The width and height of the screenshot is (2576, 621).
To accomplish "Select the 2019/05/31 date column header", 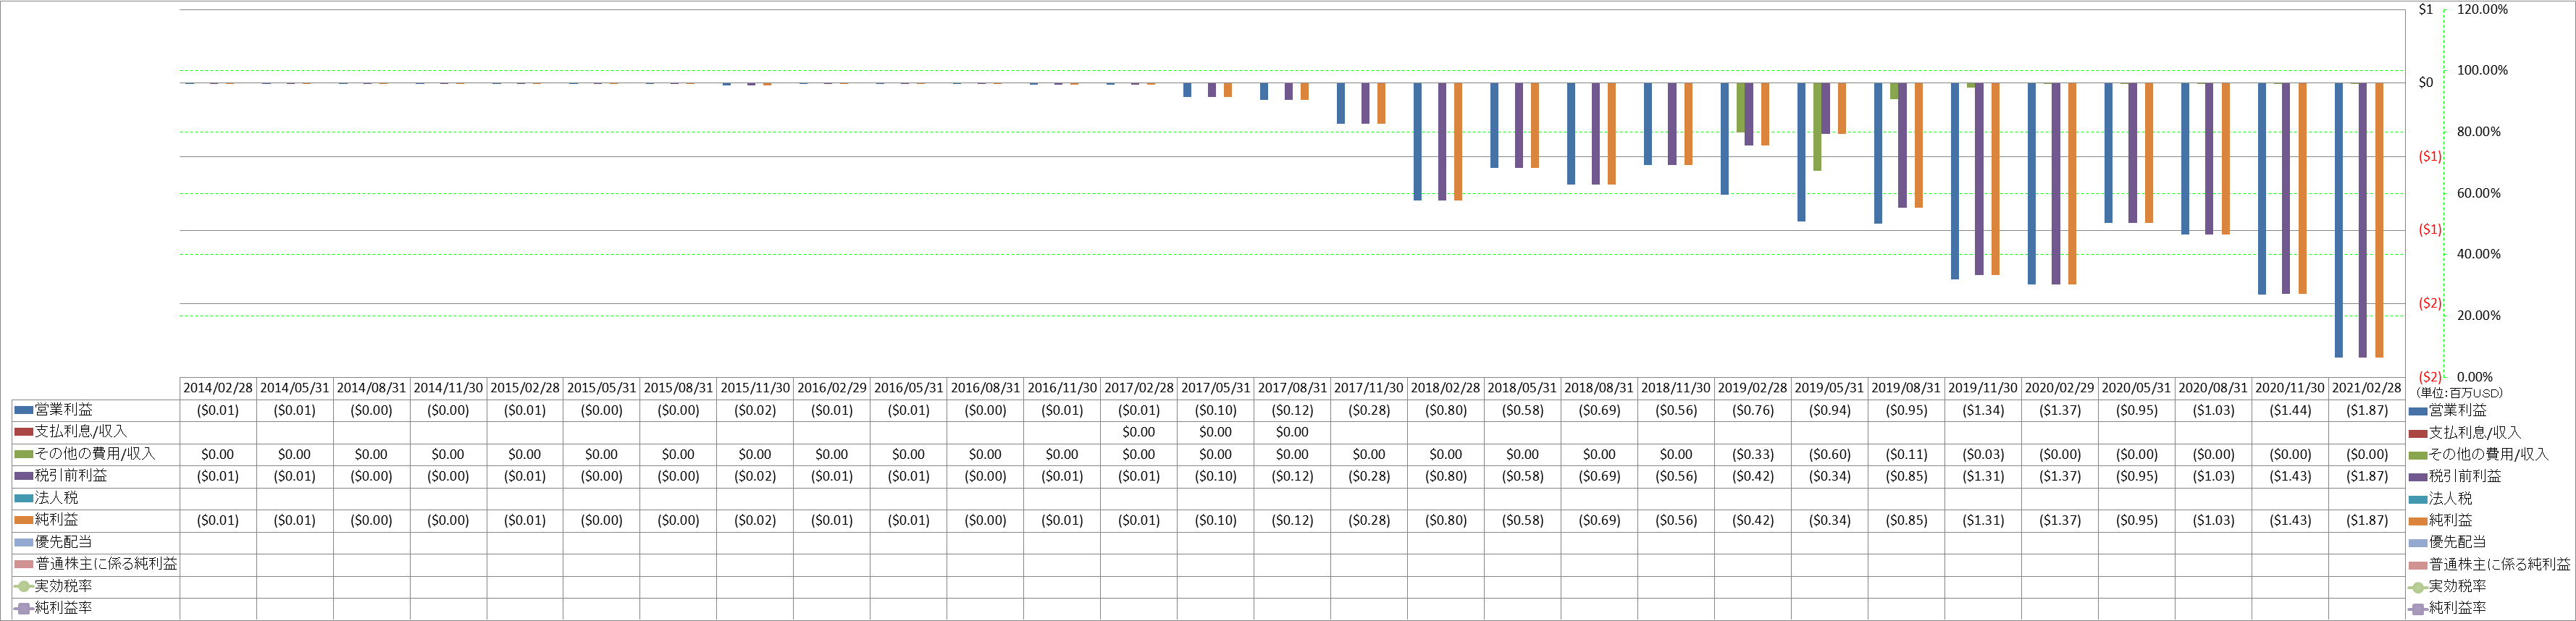I will point(1830,388).
